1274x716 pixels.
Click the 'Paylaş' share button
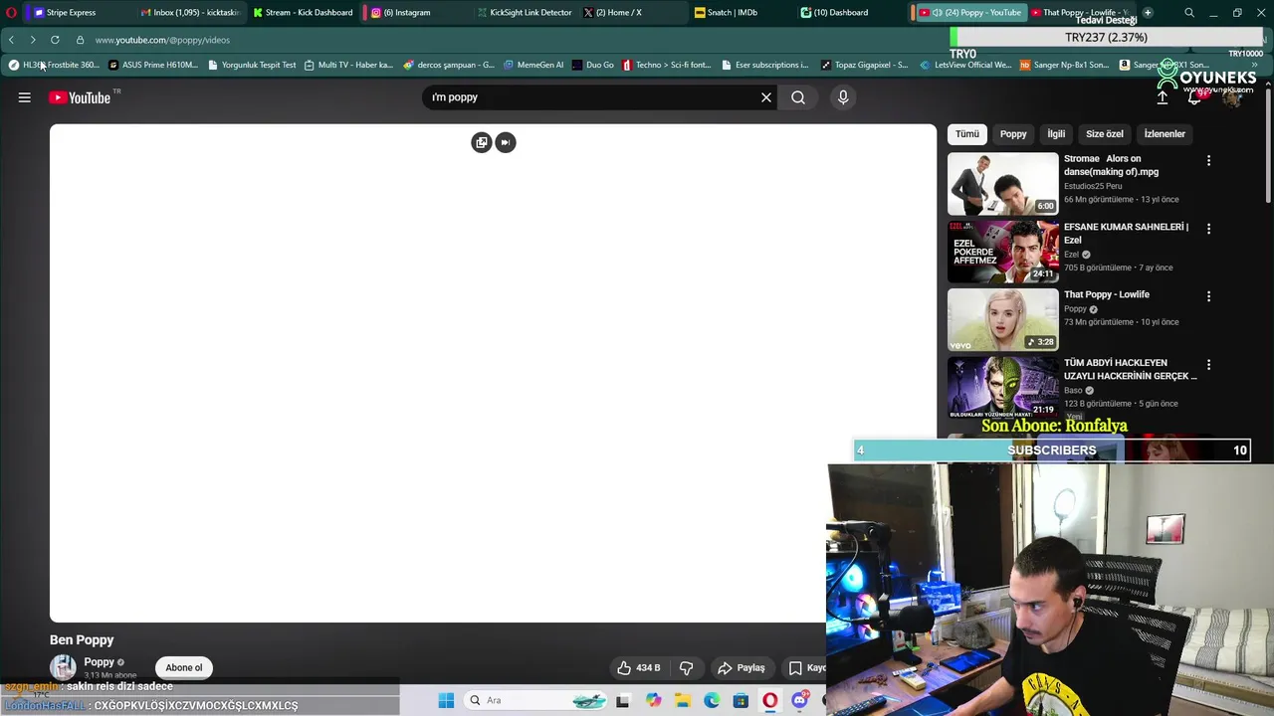pos(742,668)
